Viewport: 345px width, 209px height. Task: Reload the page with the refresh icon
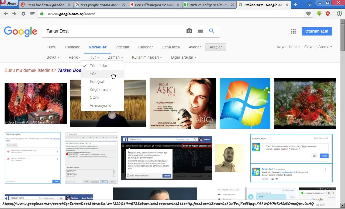[x=23, y=14]
